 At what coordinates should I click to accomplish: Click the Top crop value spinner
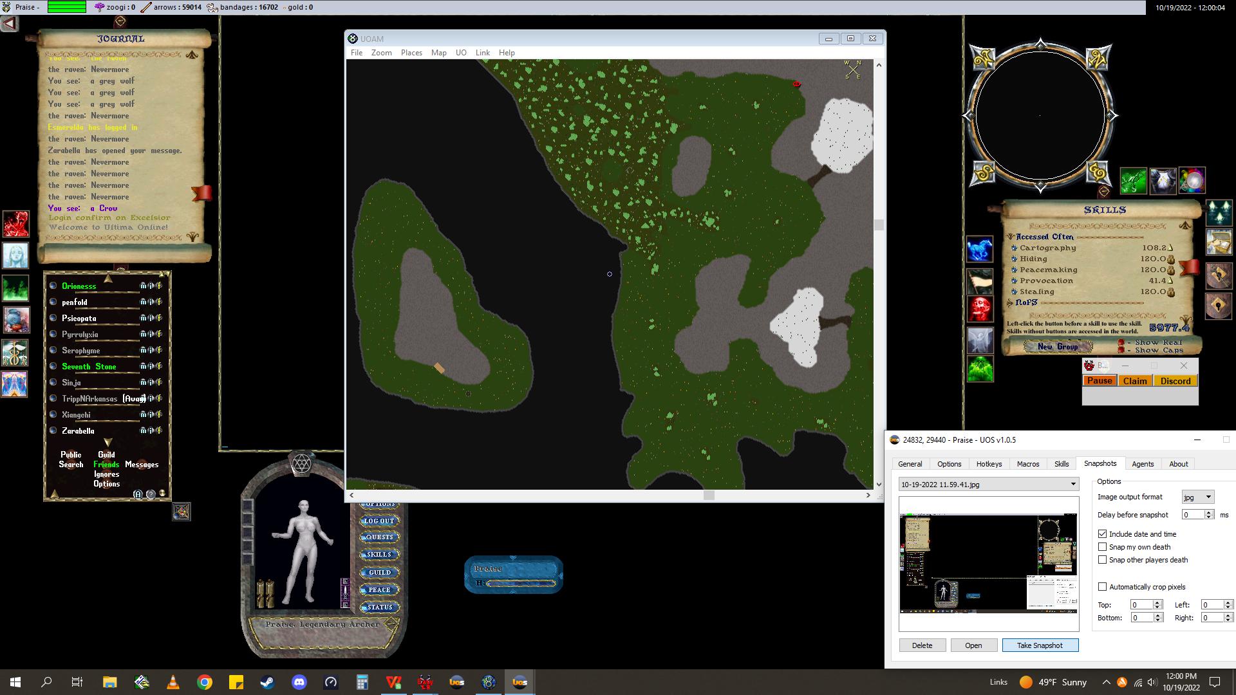point(1157,605)
